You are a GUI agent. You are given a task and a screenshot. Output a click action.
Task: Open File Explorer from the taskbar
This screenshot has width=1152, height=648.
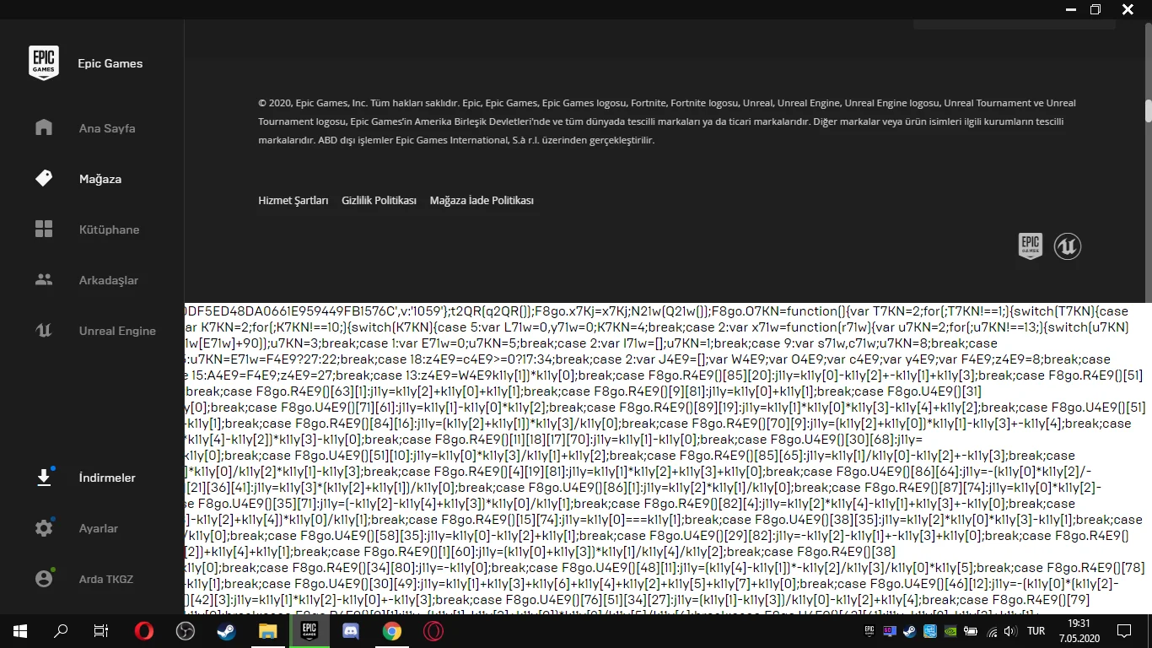coord(268,631)
